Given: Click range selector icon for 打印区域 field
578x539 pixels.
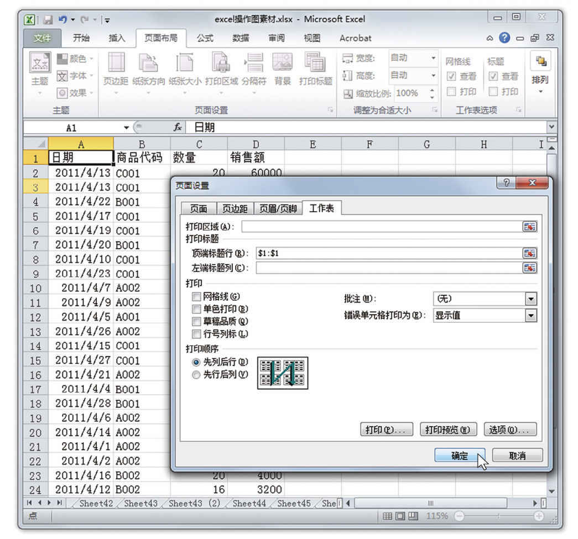Looking at the screenshot, I should (529, 227).
